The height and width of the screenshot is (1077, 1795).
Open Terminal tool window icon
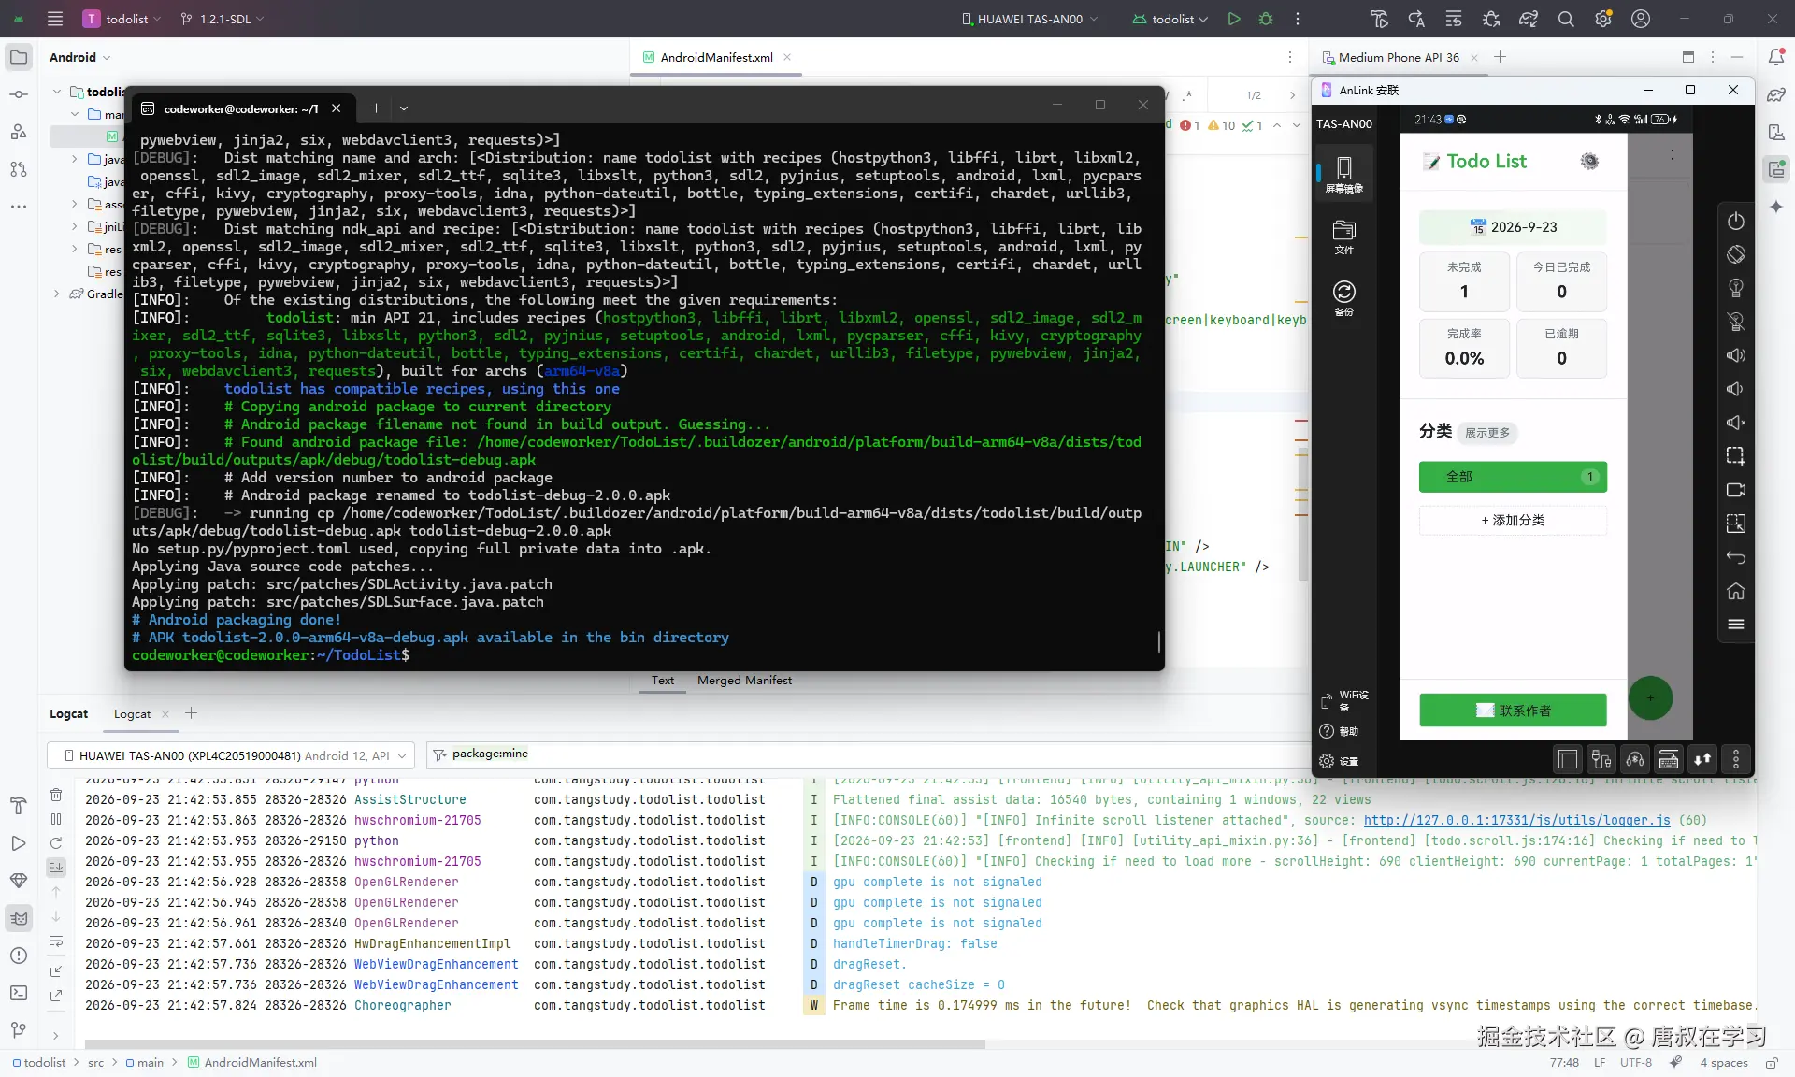click(19, 993)
